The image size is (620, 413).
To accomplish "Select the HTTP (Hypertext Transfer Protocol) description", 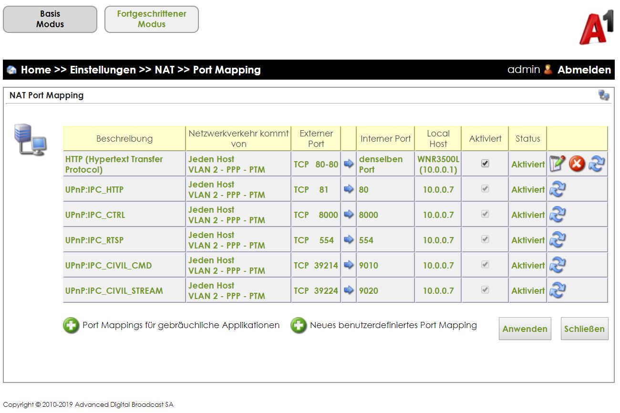I will (x=114, y=164).
